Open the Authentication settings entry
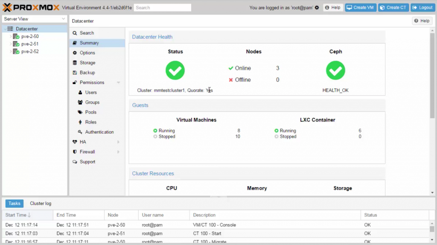The width and height of the screenshot is (437, 245). tap(99, 132)
